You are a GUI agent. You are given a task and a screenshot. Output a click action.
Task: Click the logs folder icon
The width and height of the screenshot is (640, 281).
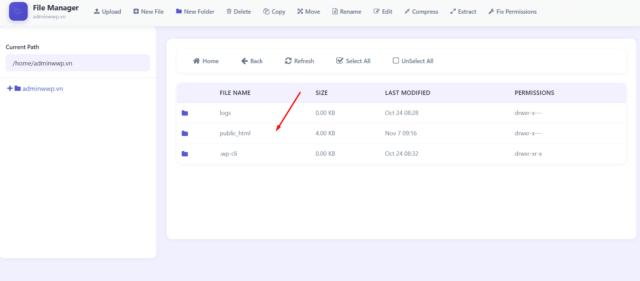click(185, 113)
